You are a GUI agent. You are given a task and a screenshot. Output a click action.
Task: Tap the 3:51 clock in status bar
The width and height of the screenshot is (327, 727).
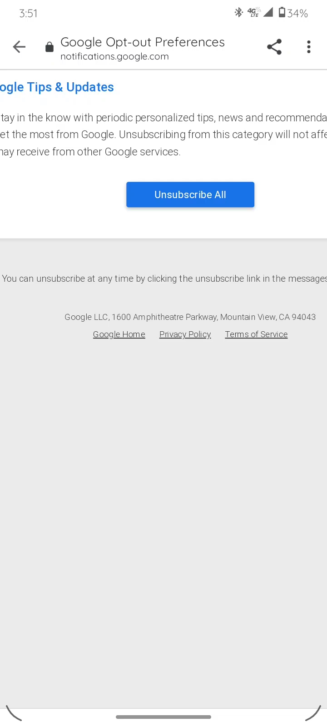point(28,14)
